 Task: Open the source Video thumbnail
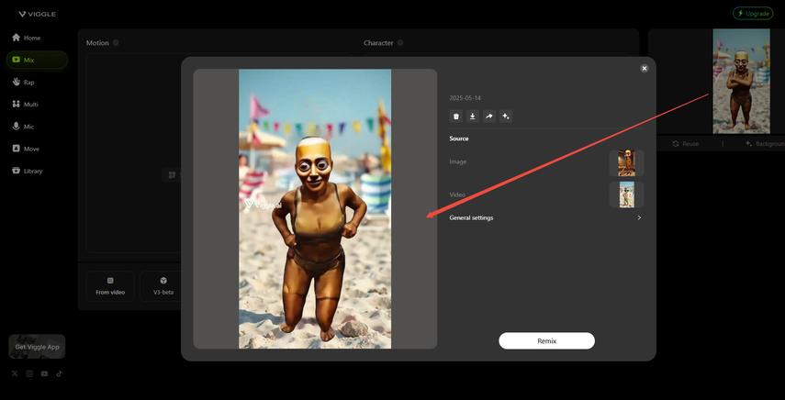click(626, 194)
